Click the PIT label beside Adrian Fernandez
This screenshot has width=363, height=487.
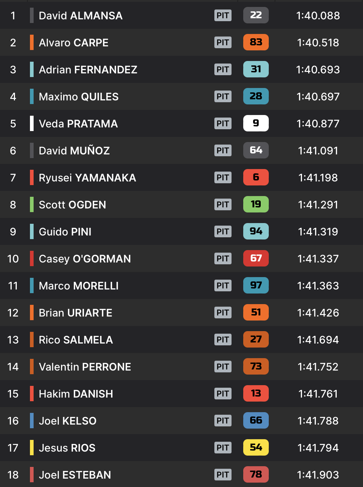(x=223, y=69)
